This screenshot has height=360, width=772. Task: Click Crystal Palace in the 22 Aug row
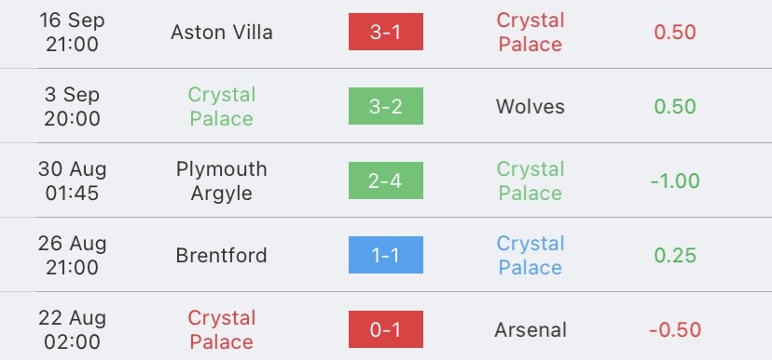222,330
